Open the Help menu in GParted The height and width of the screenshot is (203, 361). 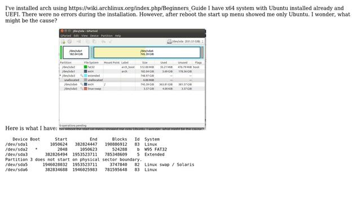[x=118, y=36]
